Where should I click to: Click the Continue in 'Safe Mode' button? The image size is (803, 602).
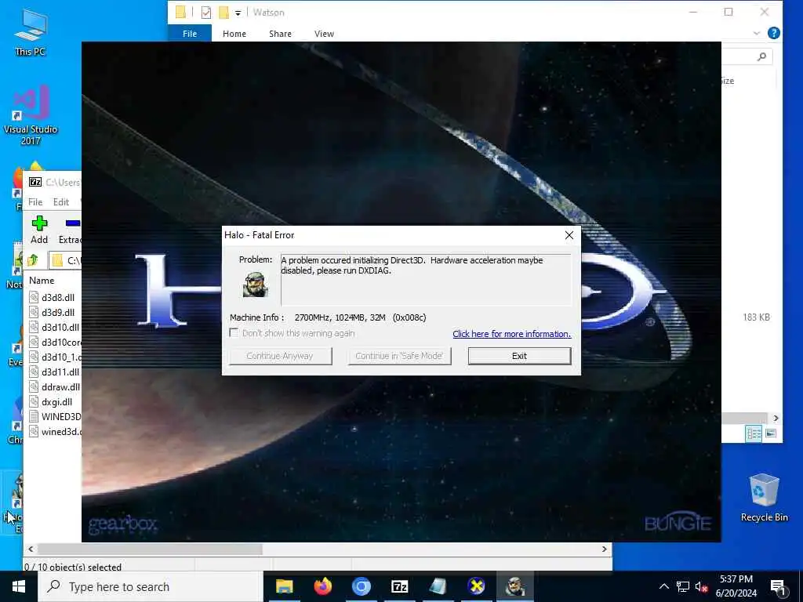399,356
